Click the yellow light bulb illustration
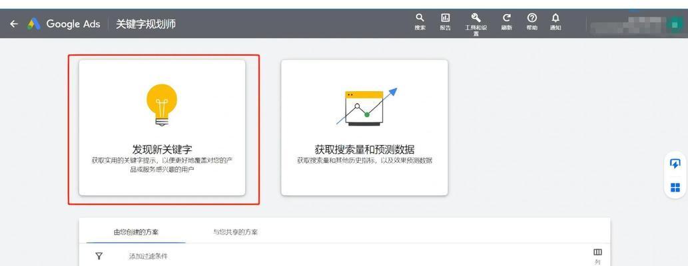 pyautogui.click(x=162, y=105)
